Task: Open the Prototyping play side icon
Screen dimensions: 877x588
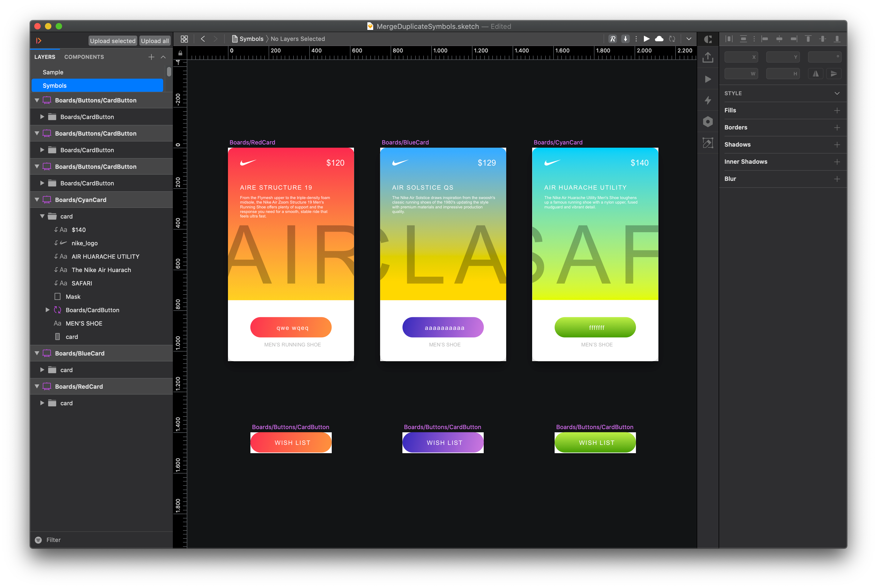Action: point(708,79)
